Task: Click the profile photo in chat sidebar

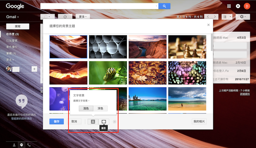Action: click(9, 69)
